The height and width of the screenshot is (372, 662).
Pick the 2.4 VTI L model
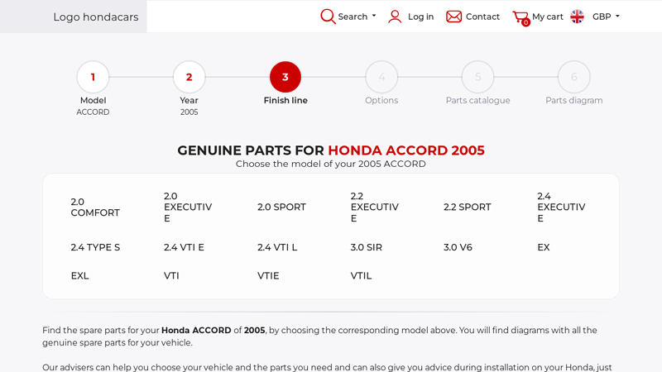tap(277, 247)
